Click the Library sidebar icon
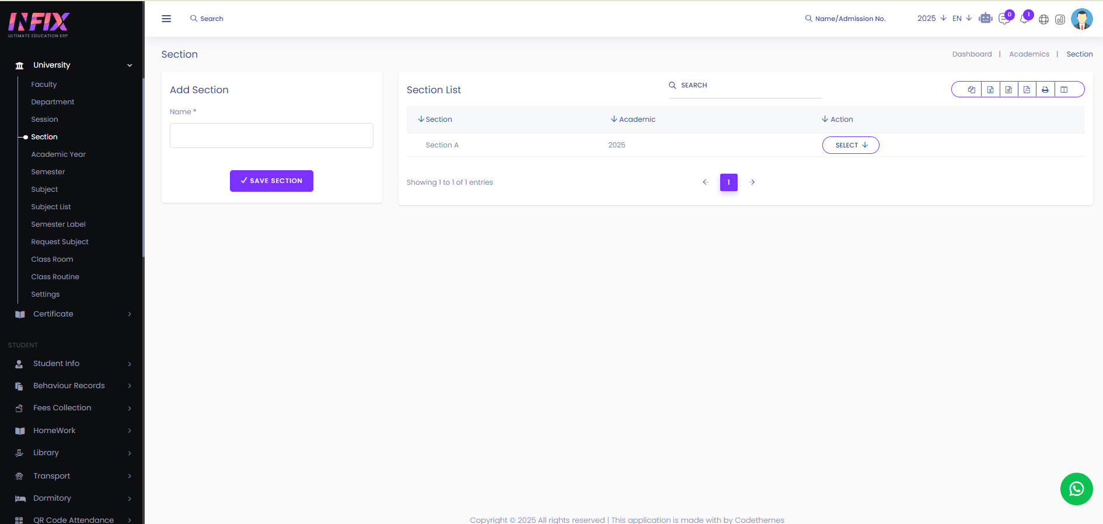The width and height of the screenshot is (1103, 524). tap(19, 453)
